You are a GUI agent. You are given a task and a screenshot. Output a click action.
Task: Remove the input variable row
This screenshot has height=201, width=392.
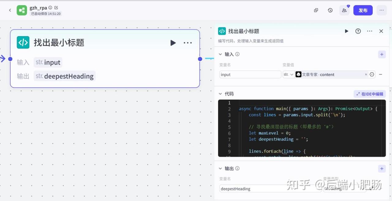[381, 74]
